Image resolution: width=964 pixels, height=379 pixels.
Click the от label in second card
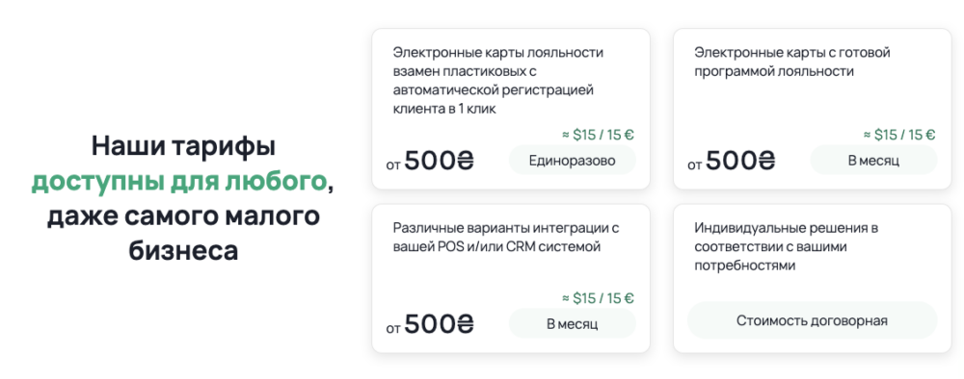[x=695, y=164]
